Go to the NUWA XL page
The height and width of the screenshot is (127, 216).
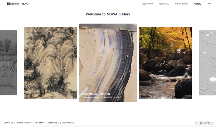[164, 4]
